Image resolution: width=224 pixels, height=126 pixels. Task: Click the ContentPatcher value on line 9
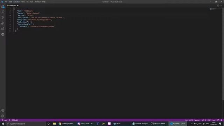[x=42, y=27]
